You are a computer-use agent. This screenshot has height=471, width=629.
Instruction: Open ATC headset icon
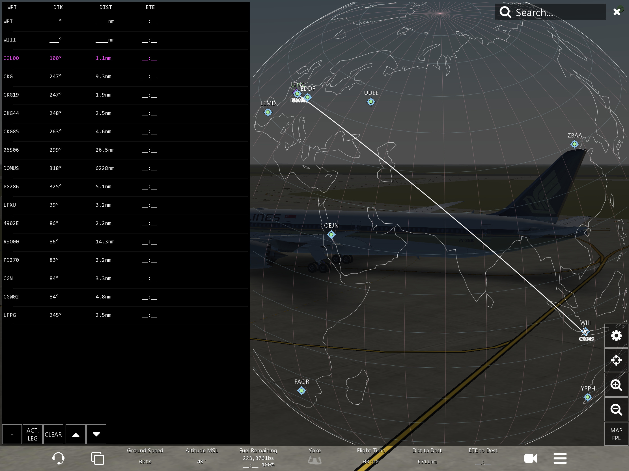58,458
